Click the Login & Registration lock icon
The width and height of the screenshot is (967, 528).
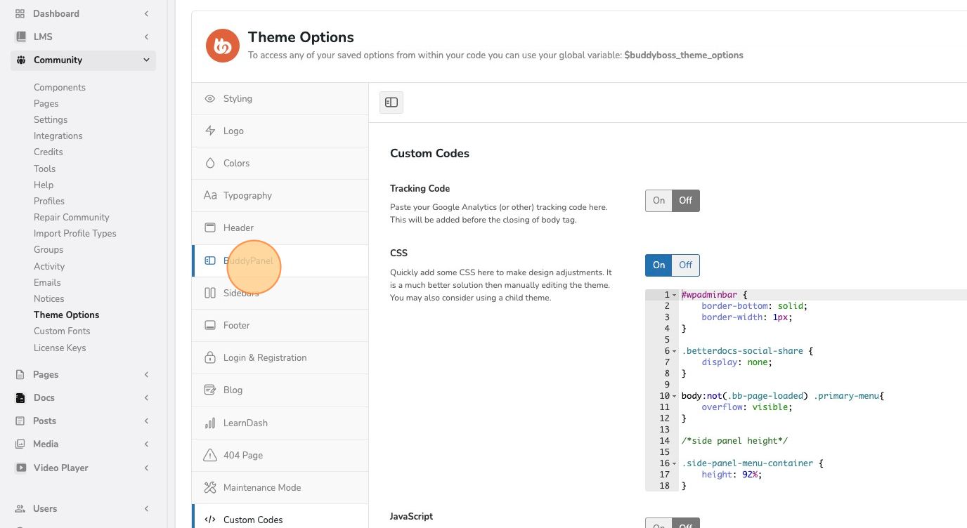(x=209, y=357)
